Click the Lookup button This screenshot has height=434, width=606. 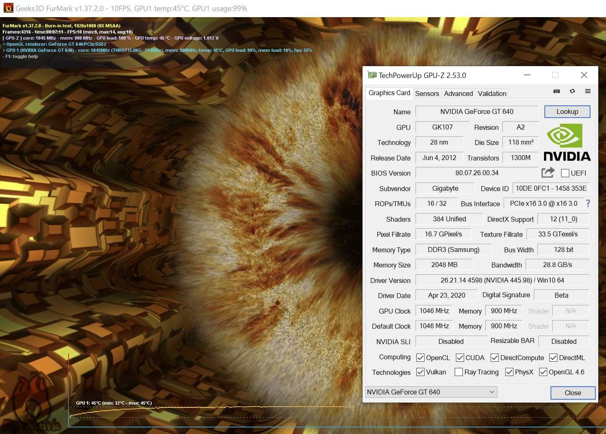click(x=567, y=111)
